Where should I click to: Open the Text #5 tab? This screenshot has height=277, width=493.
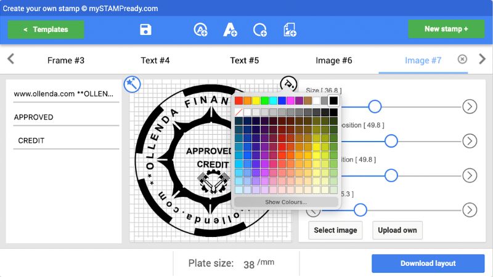point(244,60)
